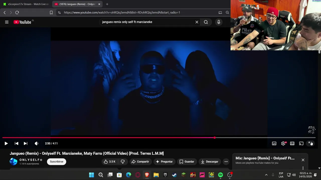This screenshot has height=180, width=321.
Task: Seek using the red video progress bar
Action: (x=159, y=138)
